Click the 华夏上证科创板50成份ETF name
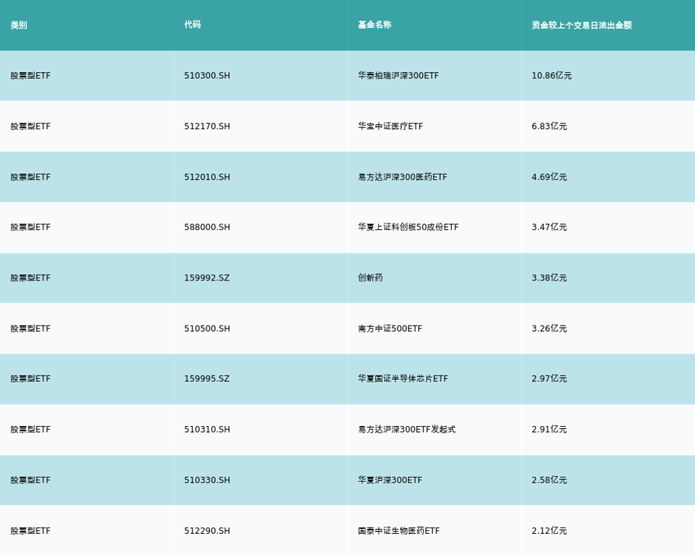695x556 pixels. coord(408,228)
